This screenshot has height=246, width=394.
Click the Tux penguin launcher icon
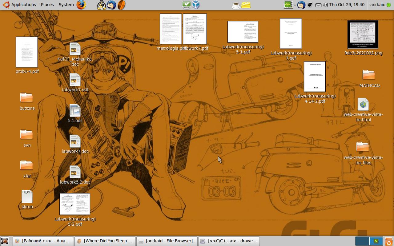coord(101,5)
